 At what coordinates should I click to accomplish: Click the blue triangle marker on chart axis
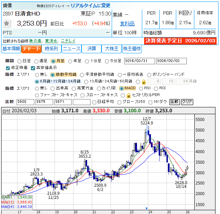click(147, 208)
